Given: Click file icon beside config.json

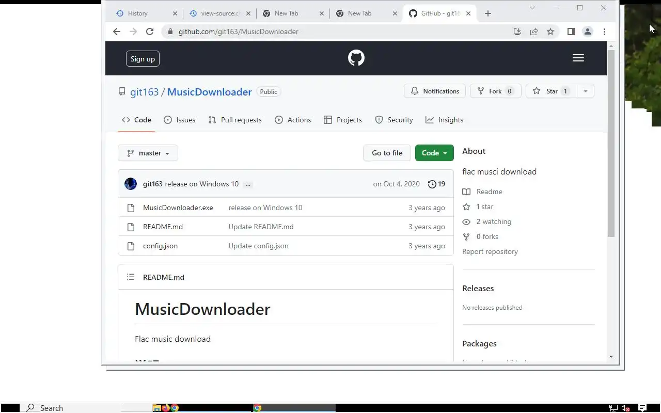Looking at the screenshot, I should tap(131, 246).
